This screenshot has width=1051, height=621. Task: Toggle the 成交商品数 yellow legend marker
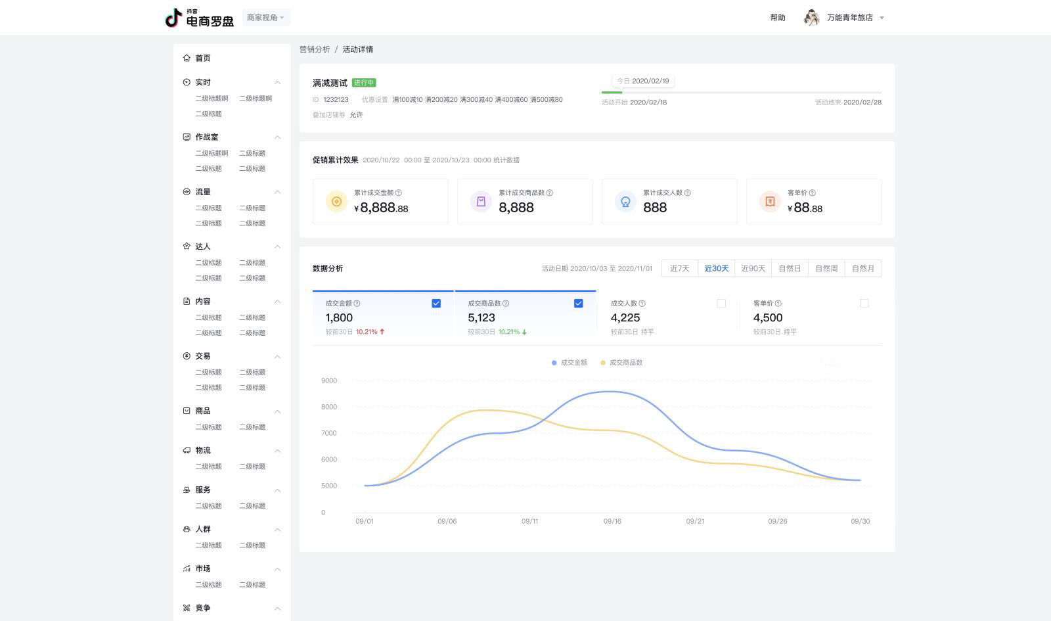click(603, 363)
